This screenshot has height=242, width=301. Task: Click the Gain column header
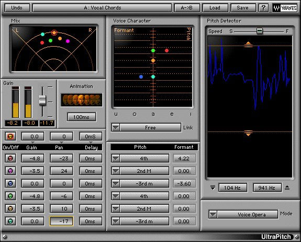tap(31, 148)
